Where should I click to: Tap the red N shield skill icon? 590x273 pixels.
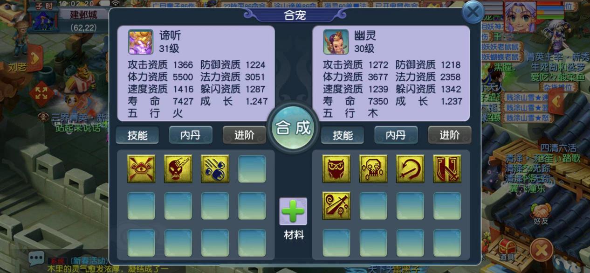tap(447, 169)
